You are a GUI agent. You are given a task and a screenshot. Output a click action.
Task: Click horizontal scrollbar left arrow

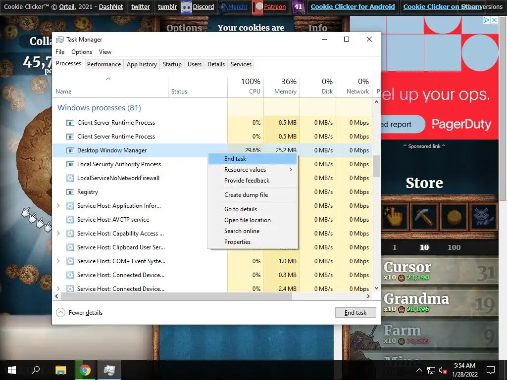57,296
